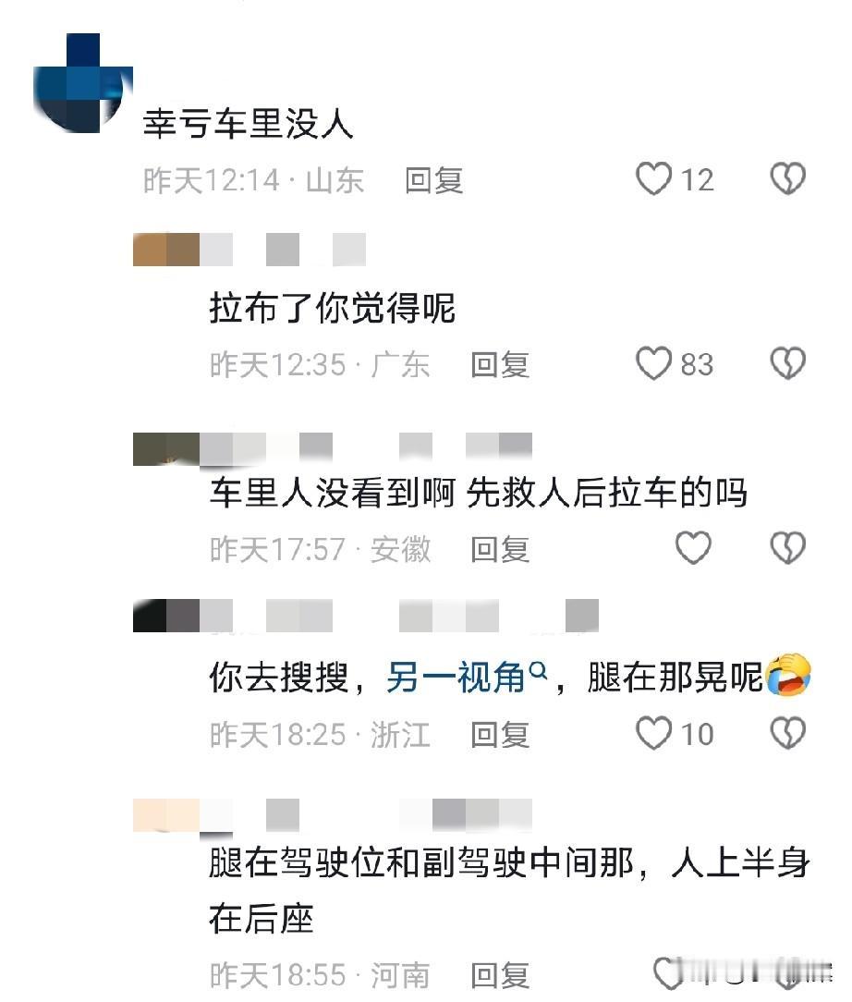The height and width of the screenshot is (1002, 852).
Task: Dislike the 拉布了你觉得呢 comment
Action: pos(787,363)
